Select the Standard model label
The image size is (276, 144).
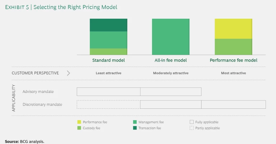click(109, 60)
